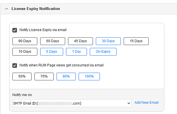Screen dimensions: 177x114
Task: Open the SMTP Email ID dropdown
Action: pos(72,103)
